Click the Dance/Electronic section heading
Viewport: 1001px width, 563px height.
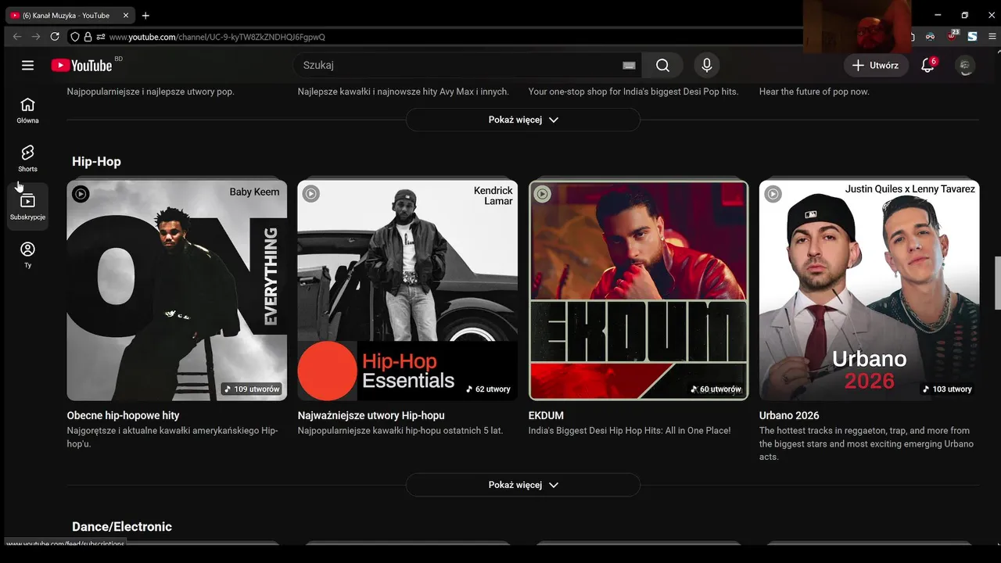tap(122, 526)
